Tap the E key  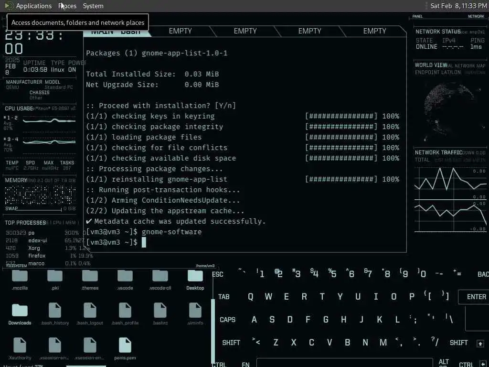coord(287,297)
